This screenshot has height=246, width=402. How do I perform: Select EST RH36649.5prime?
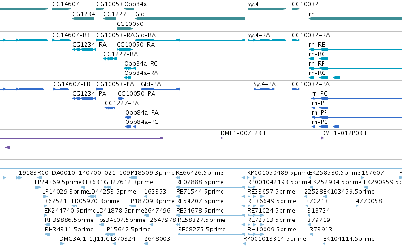point(256,206)
